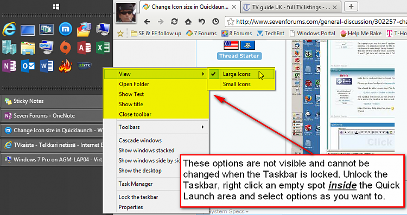This screenshot has height=215, width=407.
Task: Launch Outlook from Quick Launch
Action: [28, 66]
